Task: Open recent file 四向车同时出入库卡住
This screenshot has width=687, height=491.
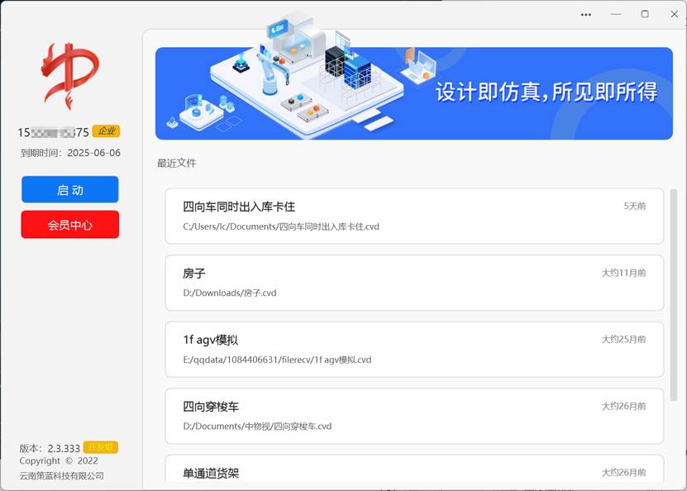Action: [414, 216]
